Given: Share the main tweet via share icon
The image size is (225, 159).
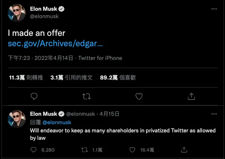Looking at the screenshot, I should pyautogui.click(x=191, y=97).
